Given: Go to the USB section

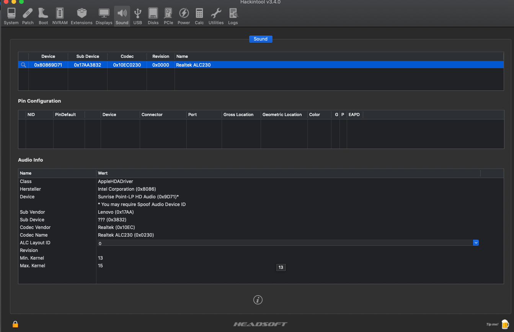Looking at the screenshot, I should tap(138, 16).
